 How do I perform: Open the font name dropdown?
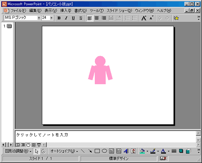39,18
